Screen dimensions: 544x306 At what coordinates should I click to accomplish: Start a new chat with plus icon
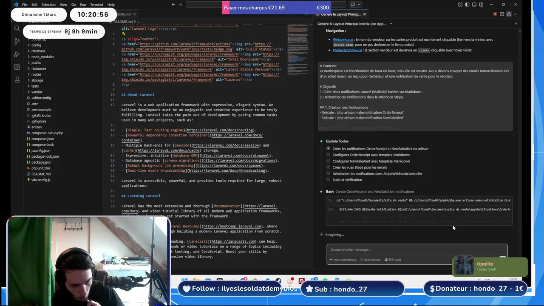pos(516,24)
